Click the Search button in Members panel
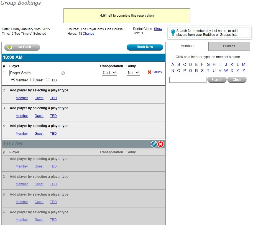Screen dimensions: 253x225 217,80
